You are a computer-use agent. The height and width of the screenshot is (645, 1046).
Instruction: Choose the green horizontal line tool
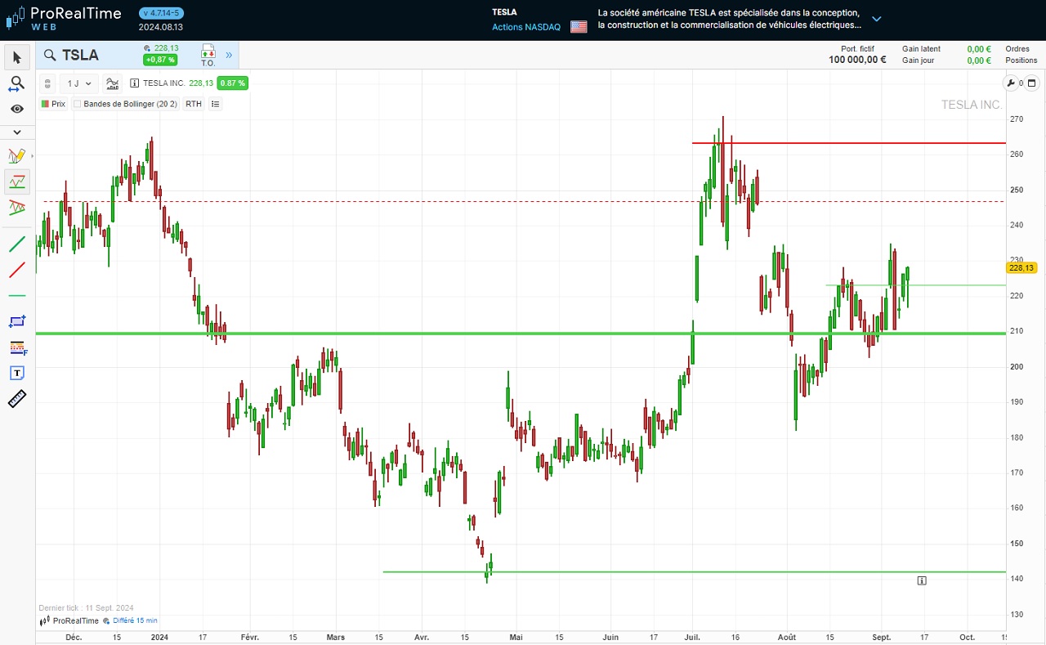pos(17,295)
